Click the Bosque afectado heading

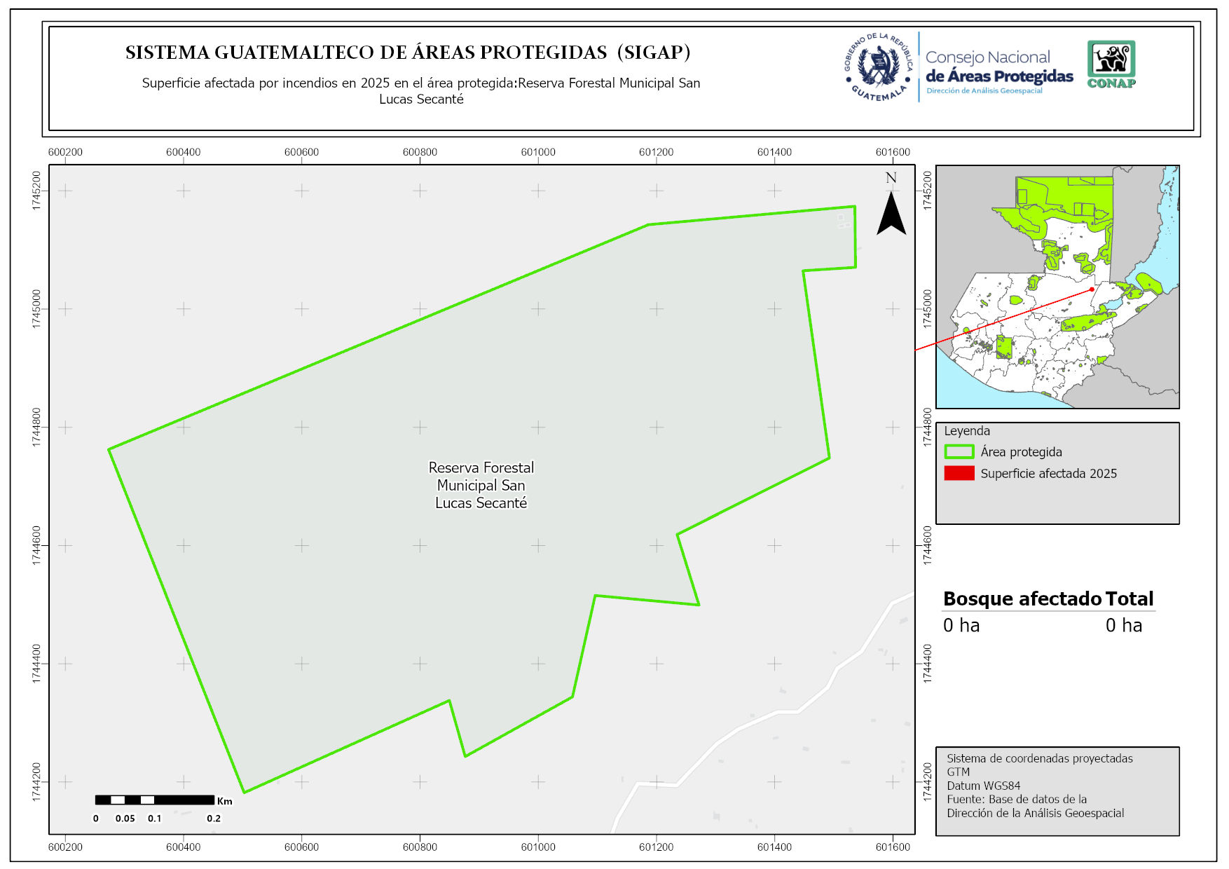(1022, 598)
